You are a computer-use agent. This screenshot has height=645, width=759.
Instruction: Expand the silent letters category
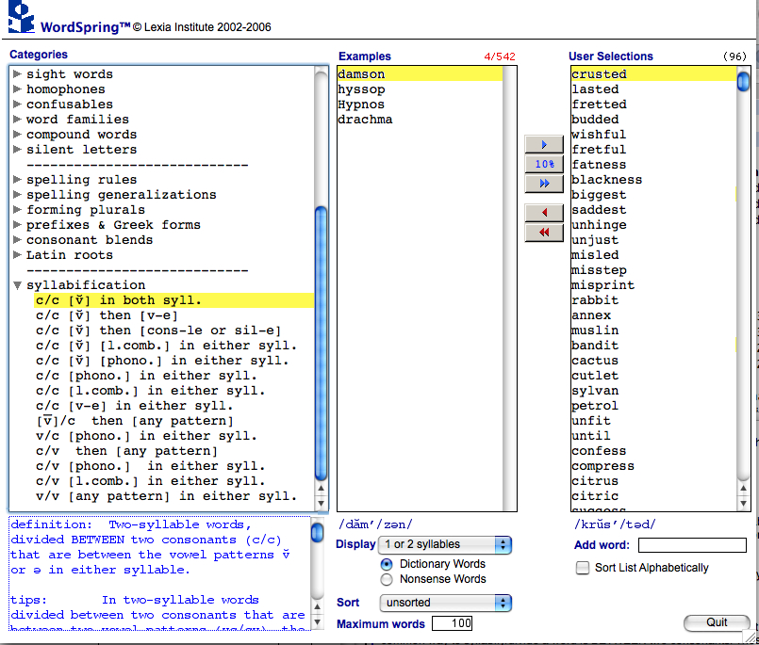17,150
